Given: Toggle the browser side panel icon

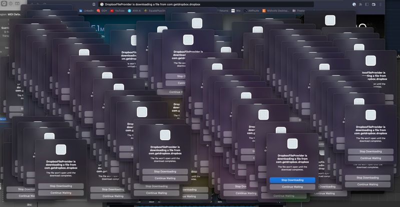Looking at the screenshot, I should [x=367, y=4].
